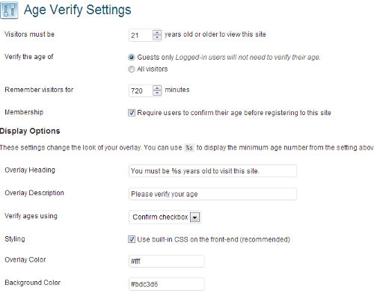Click the Age Verify settings header icon
This screenshot has width=374, height=299.
tap(9, 10)
